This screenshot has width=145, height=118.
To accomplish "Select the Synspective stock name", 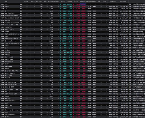I will (x=11, y=89).
